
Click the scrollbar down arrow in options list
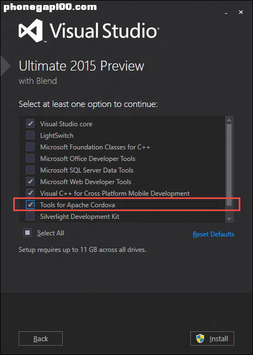point(229,219)
